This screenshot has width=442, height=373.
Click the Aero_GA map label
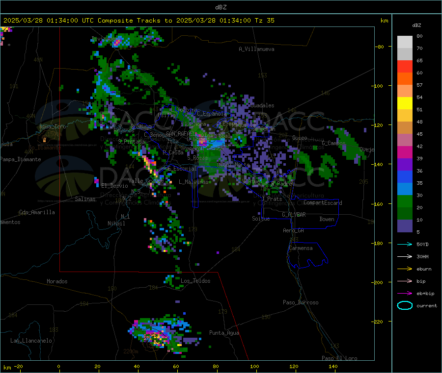(x=293, y=230)
